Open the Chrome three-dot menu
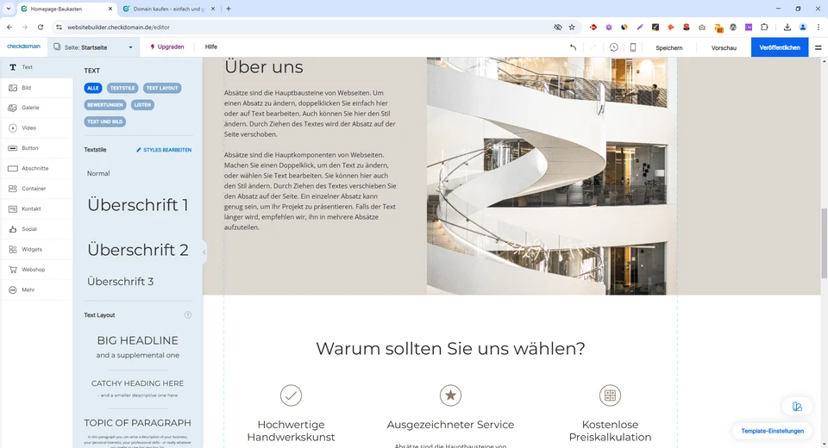Image resolution: width=828 pixels, height=448 pixels. coord(819,27)
